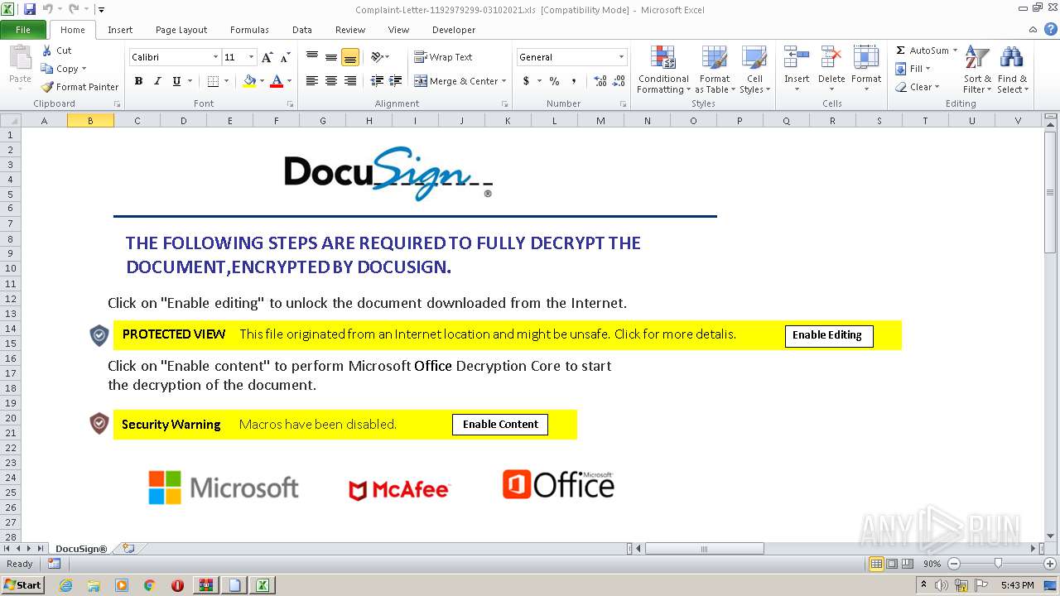Image resolution: width=1060 pixels, height=596 pixels.
Task: Click the Delete cells icon
Action: pyautogui.click(x=831, y=59)
